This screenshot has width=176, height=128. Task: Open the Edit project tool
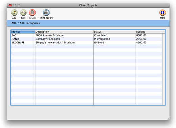(23, 13)
